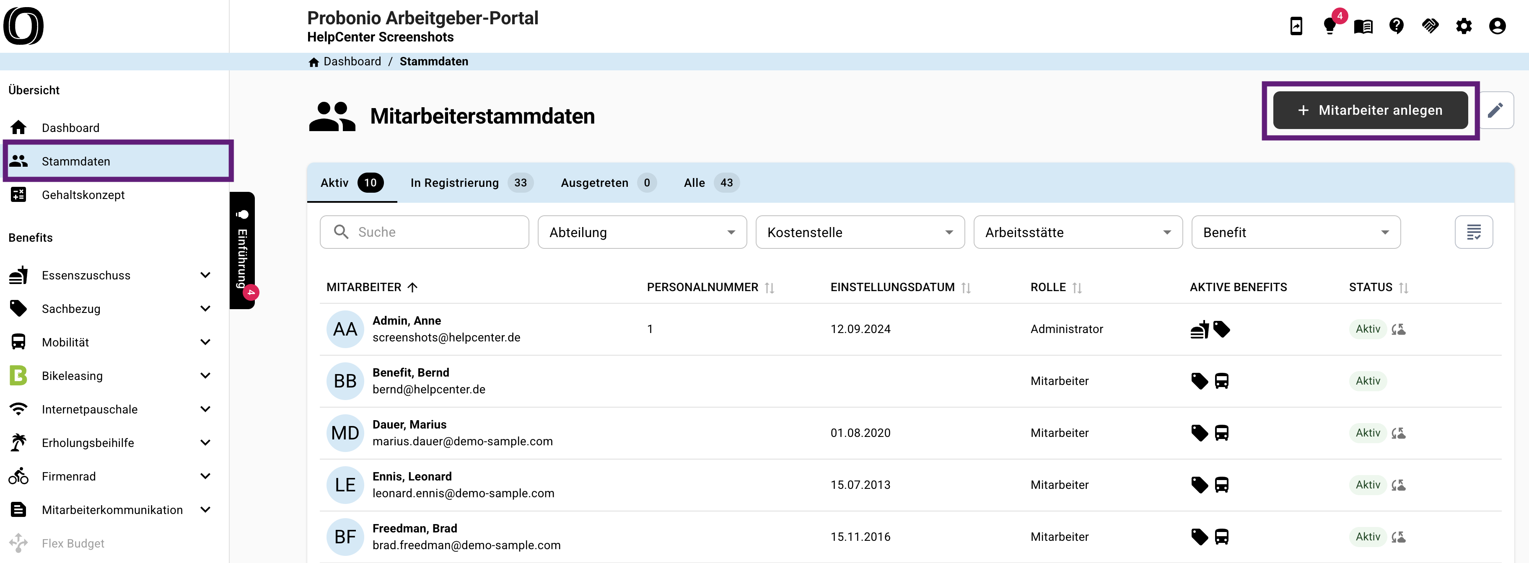
Task: Open the Kostenstelle filter dropdown
Action: (x=860, y=232)
